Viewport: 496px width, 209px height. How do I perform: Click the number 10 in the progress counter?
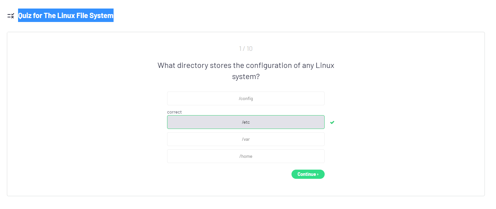click(x=249, y=49)
